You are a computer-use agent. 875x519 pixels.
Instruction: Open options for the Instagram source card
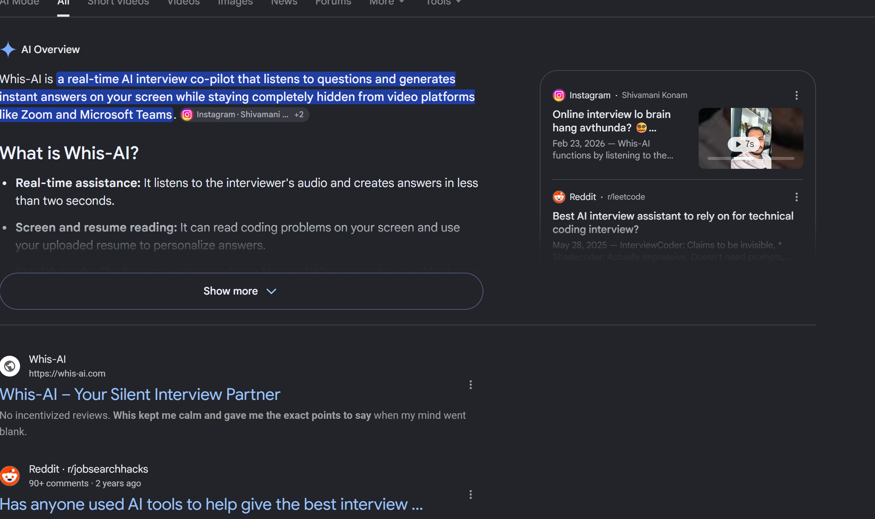796,95
